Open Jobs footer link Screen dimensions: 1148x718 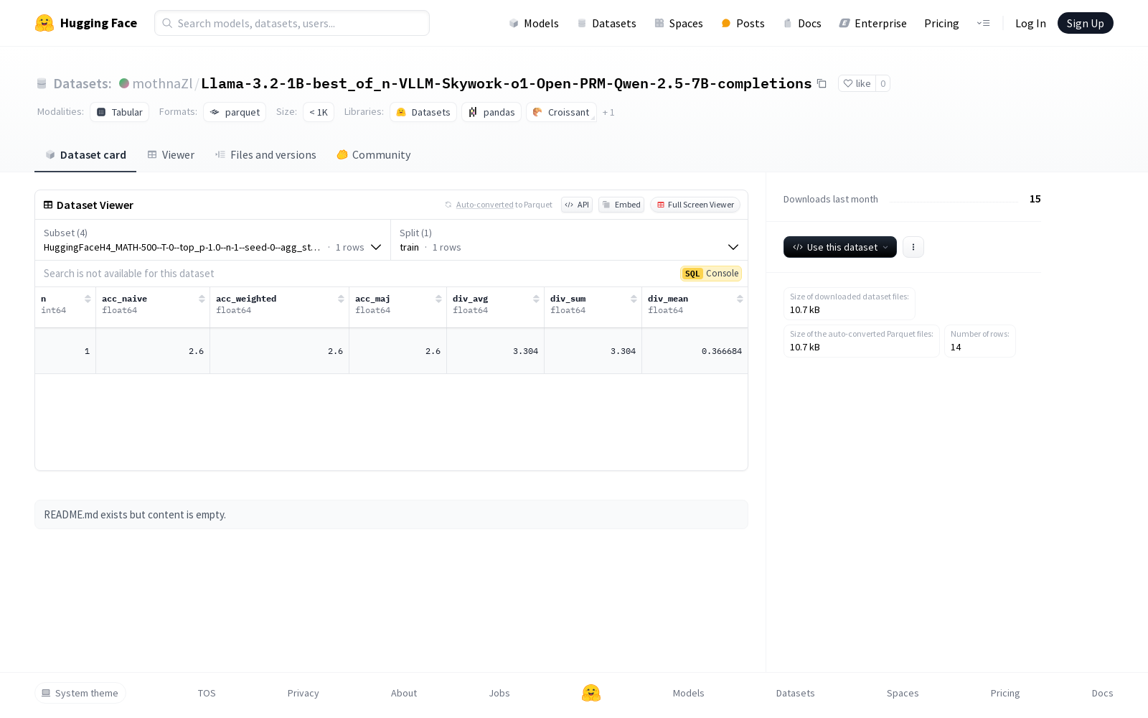coord(499,693)
